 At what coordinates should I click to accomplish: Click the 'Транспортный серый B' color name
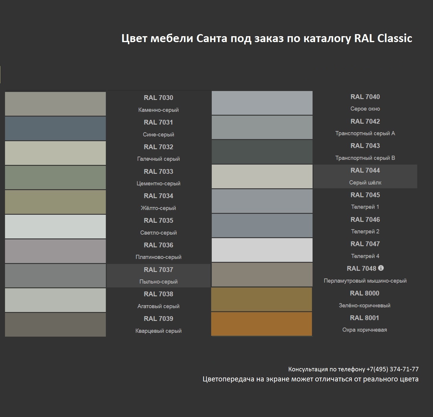pyautogui.click(x=365, y=158)
